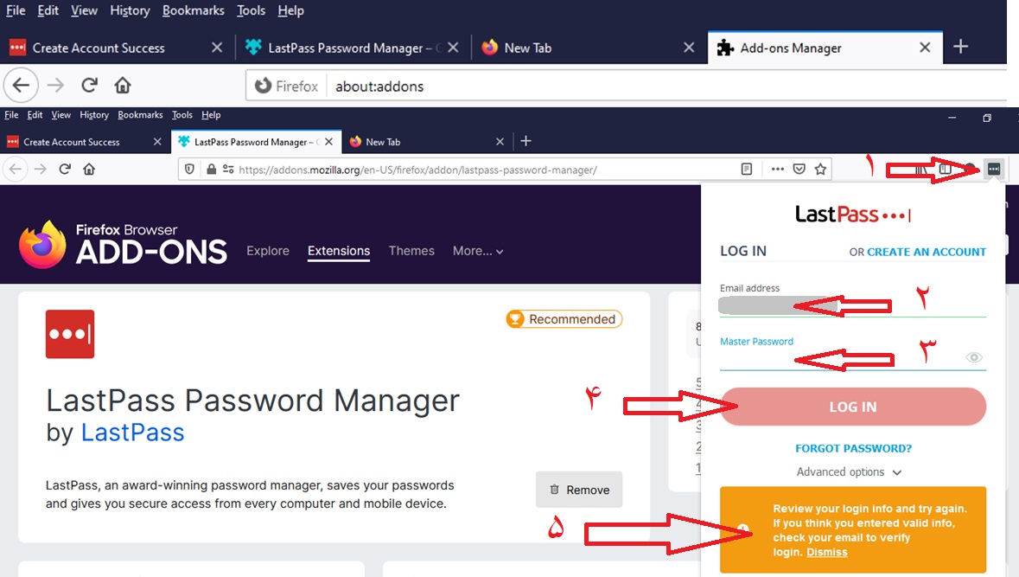This screenshot has width=1019, height=577.
Task: Close Create Account Success tab in outer window
Action: 217,48
